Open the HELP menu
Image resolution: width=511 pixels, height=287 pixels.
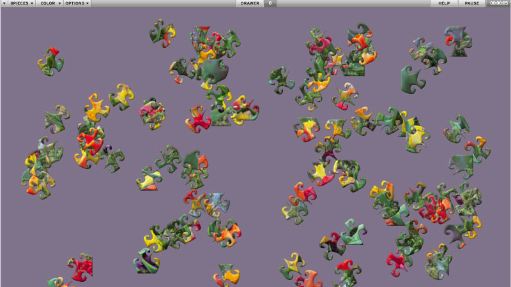444,3
